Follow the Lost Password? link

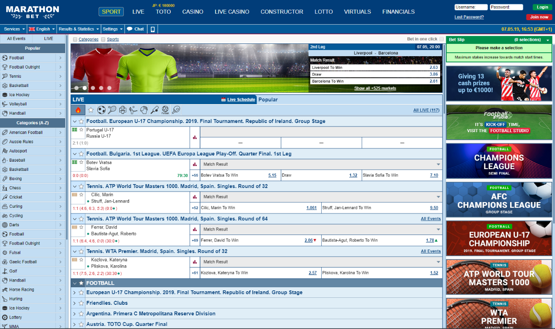[x=469, y=17]
